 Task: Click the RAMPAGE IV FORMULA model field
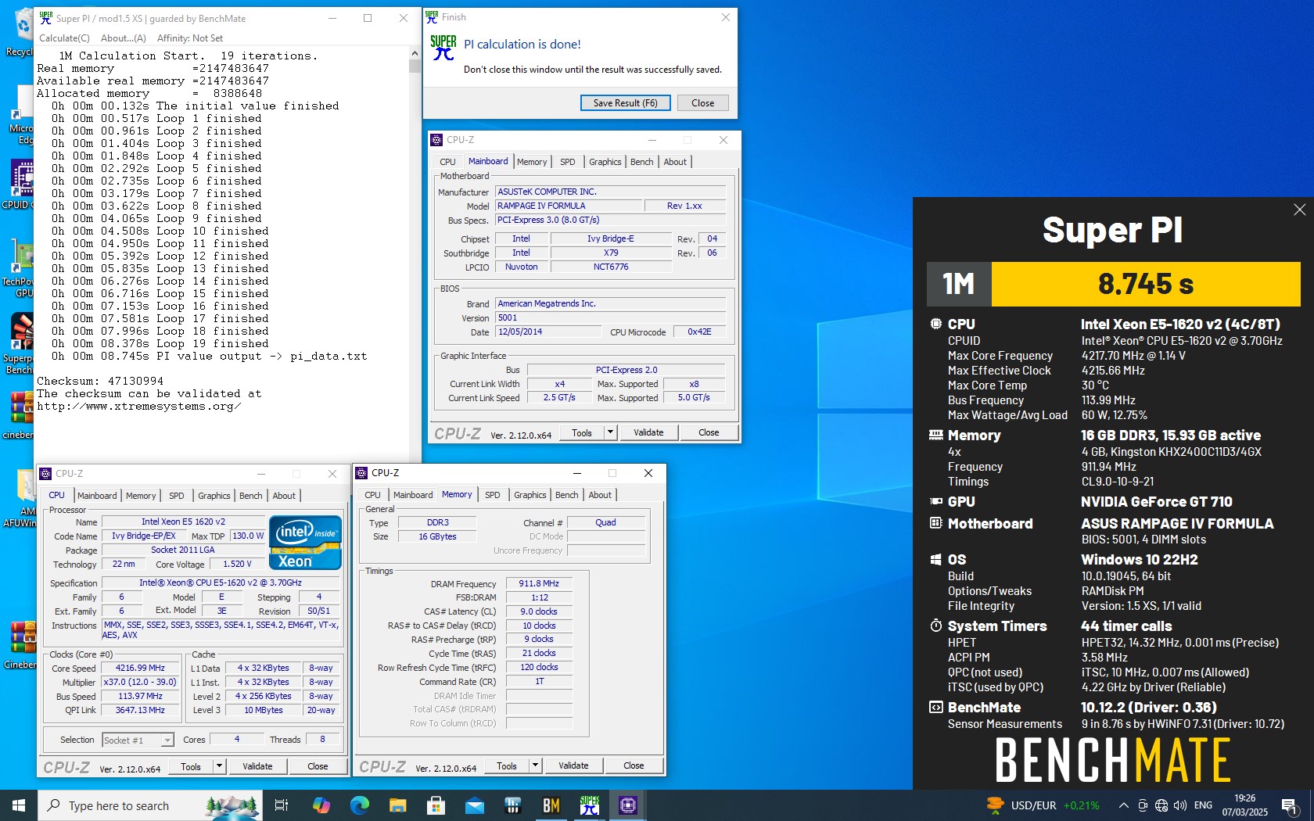tap(569, 206)
